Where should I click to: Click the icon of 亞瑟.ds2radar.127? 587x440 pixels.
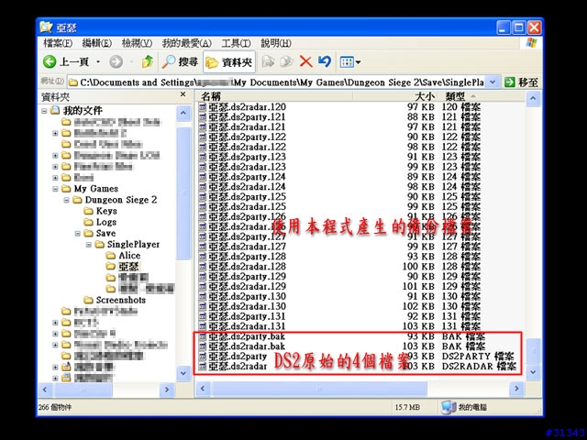203,247
